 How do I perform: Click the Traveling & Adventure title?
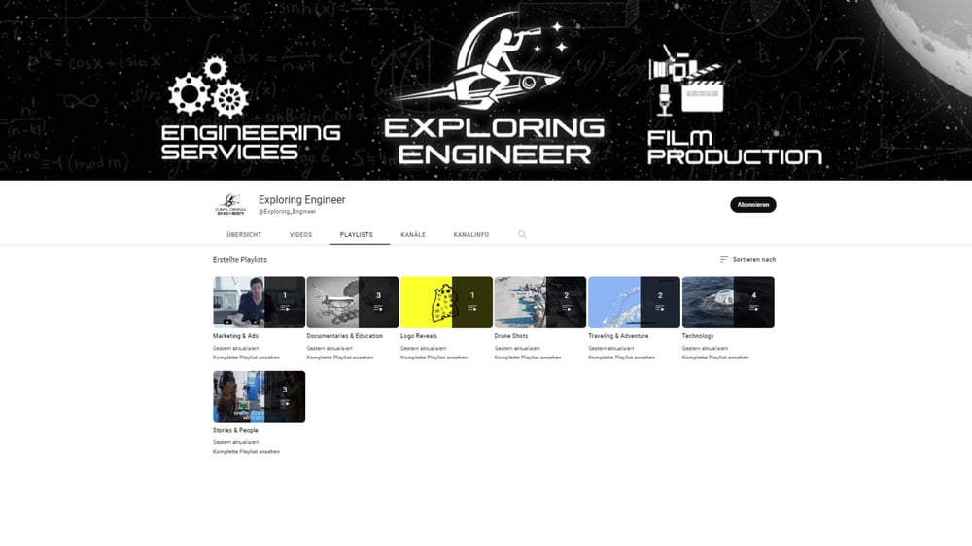618,336
